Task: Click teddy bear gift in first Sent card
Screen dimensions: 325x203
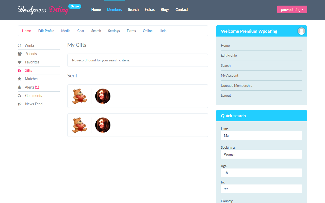Action: (x=79, y=96)
